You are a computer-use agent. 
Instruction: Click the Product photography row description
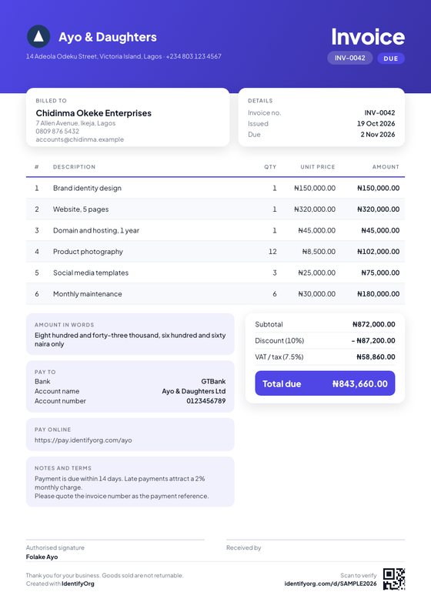click(x=88, y=252)
